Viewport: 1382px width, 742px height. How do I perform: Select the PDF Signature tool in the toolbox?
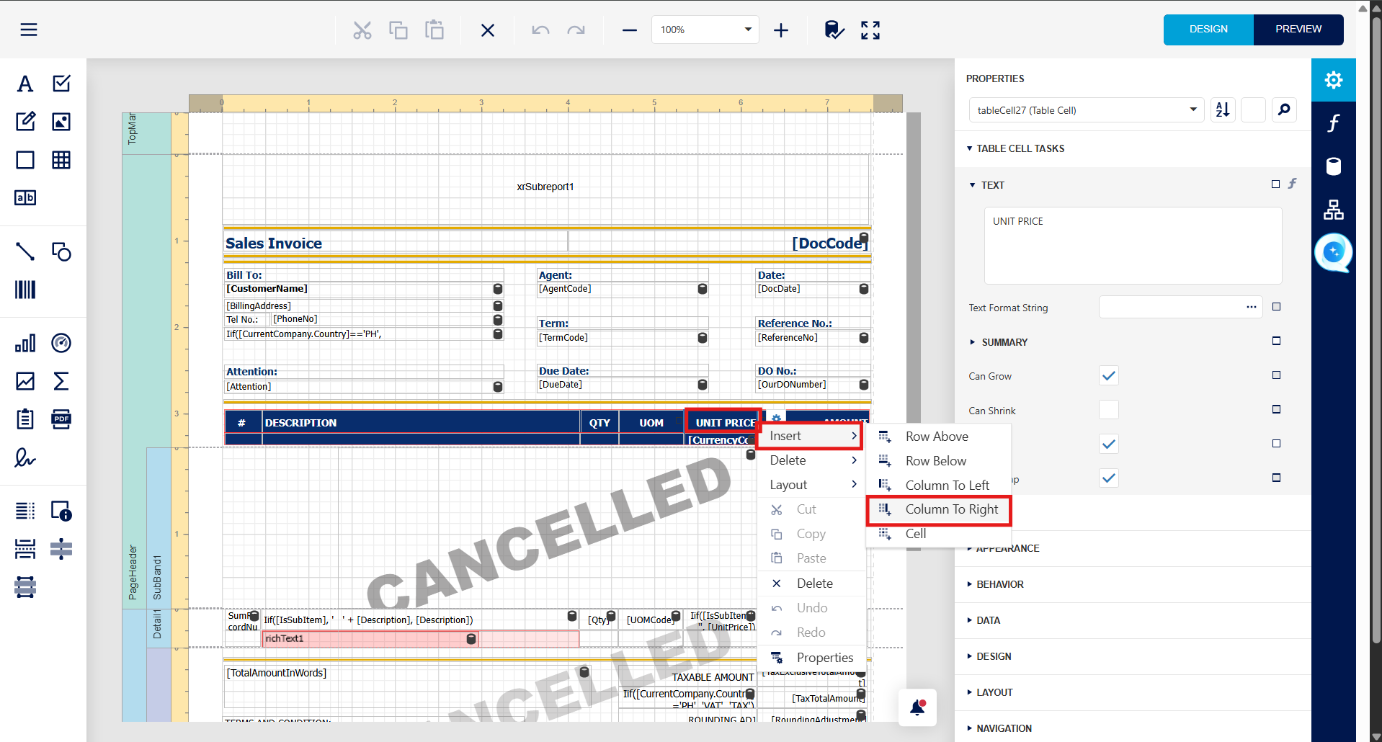click(x=25, y=457)
